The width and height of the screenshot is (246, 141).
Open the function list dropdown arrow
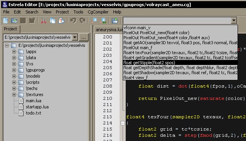point(234,20)
